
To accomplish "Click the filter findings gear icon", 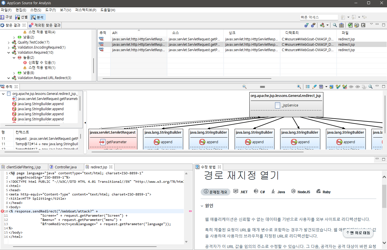I will tap(306, 25).
